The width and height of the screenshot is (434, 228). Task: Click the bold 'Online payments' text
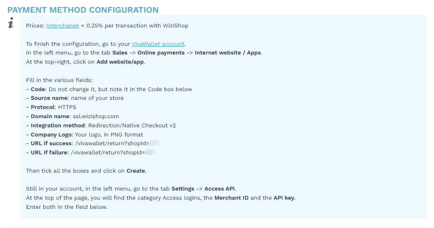pyautogui.click(x=161, y=52)
